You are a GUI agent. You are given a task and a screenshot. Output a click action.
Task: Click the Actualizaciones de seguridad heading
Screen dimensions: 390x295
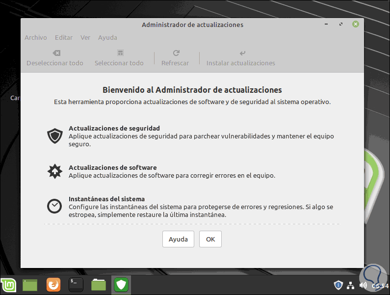[114, 128]
